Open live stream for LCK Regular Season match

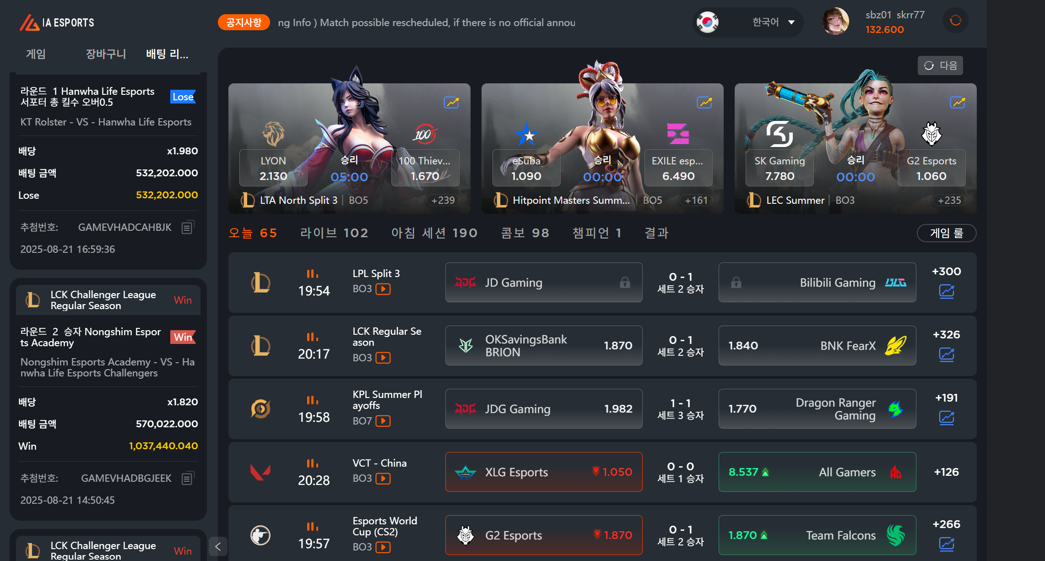click(383, 358)
